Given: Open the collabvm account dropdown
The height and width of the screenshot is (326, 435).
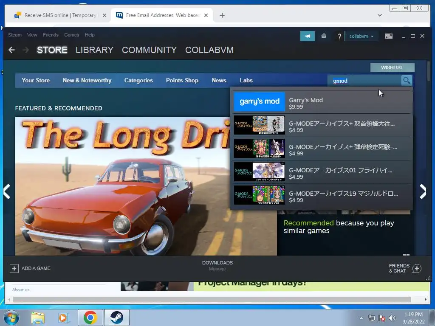Looking at the screenshot, I should pos(361,37).
